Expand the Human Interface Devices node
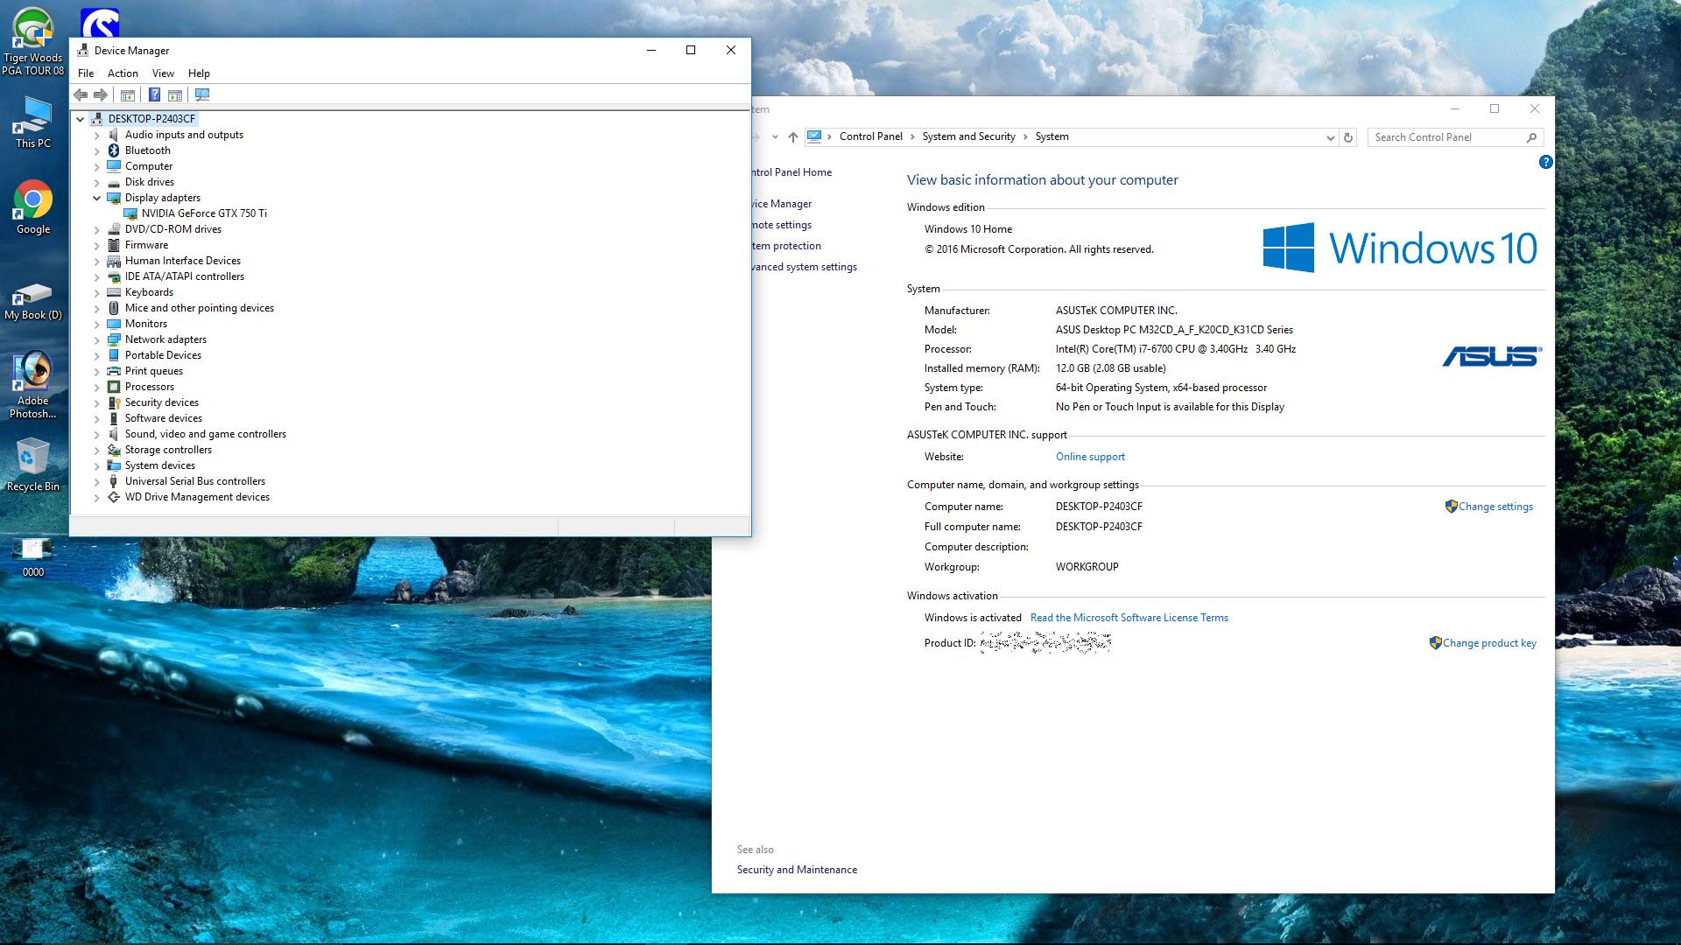 97,261
